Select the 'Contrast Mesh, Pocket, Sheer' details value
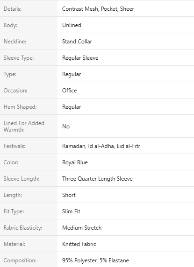Screen dimensions: 194x267 (x=98, y=9)
